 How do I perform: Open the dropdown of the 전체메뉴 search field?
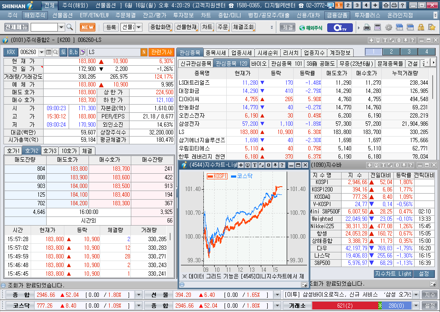(61, 27)
